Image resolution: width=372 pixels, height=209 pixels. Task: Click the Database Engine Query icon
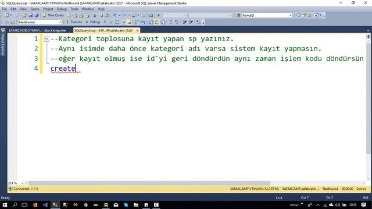click(x=69, y=15)
